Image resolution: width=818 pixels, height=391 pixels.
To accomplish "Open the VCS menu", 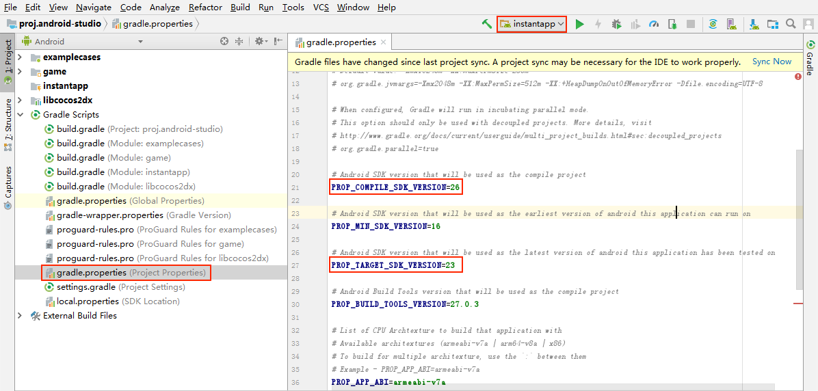I will click(x=320, y=8).
